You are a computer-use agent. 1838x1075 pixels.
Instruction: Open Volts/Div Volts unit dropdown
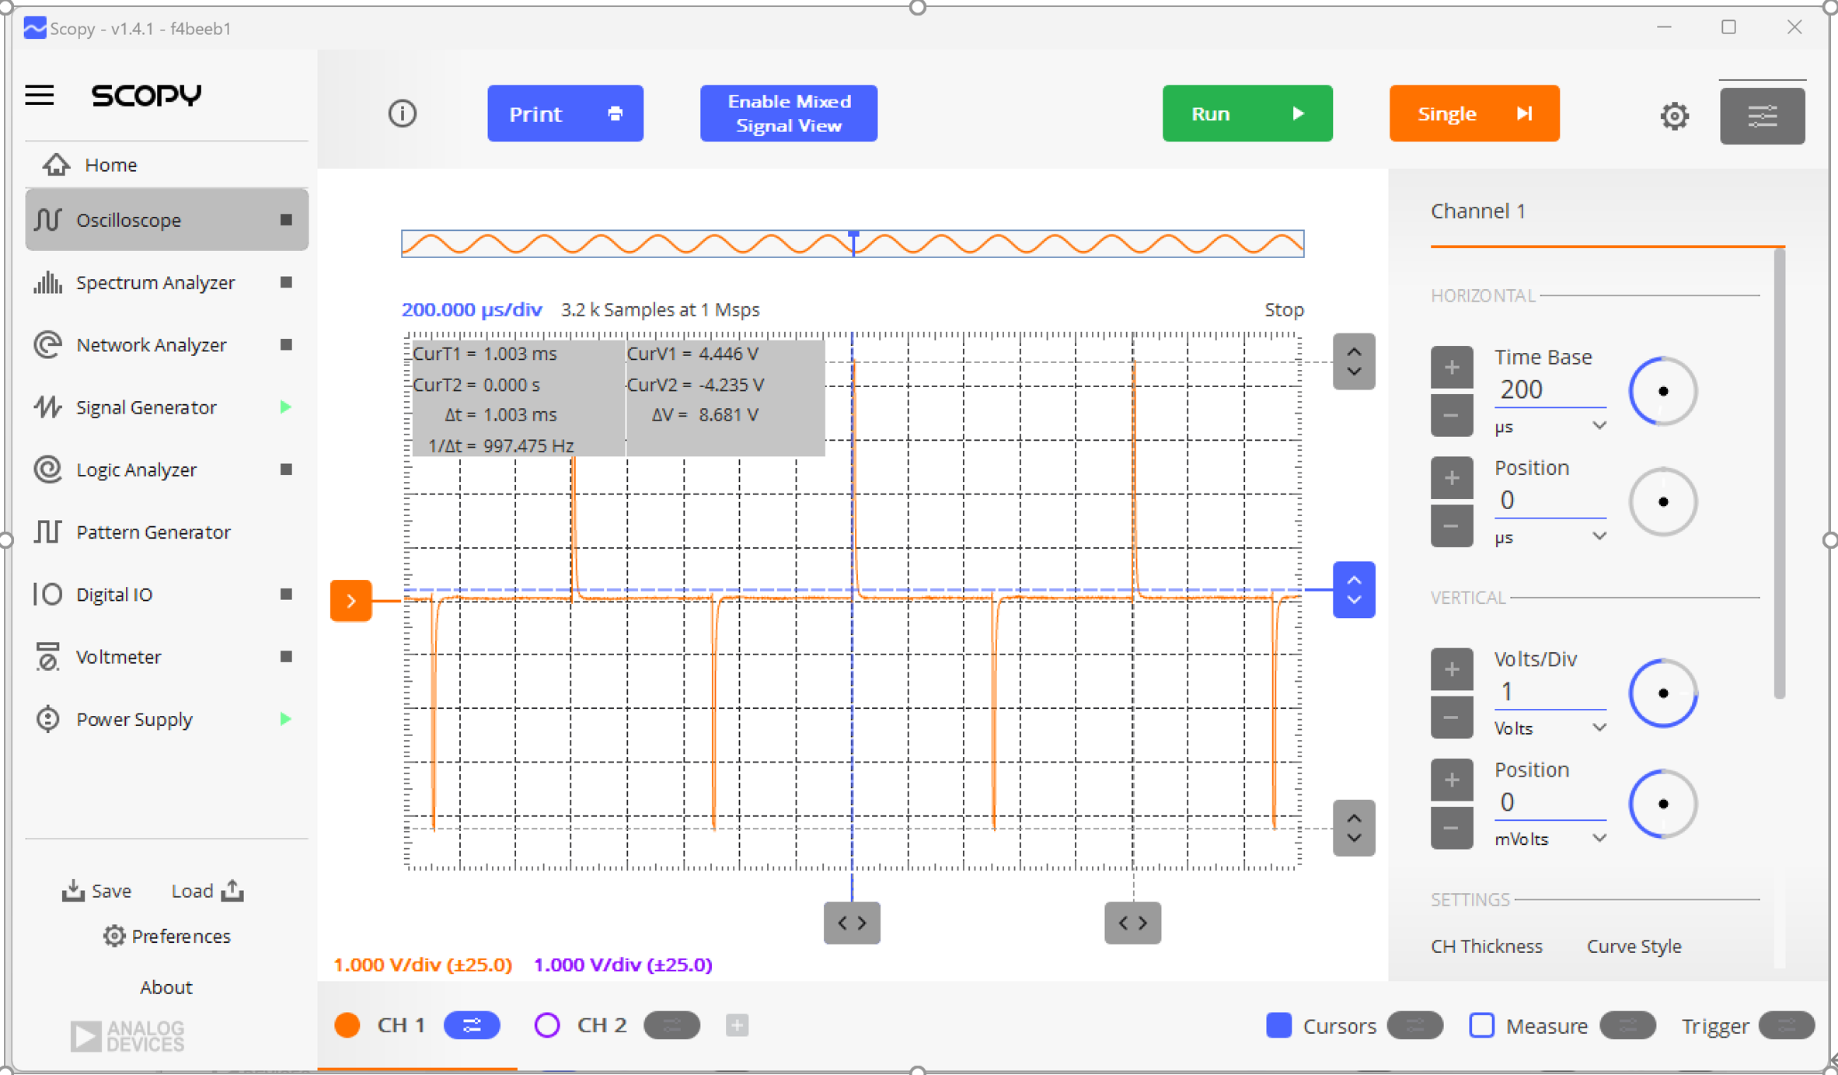pyautogui.click(x=1550, y=728)
